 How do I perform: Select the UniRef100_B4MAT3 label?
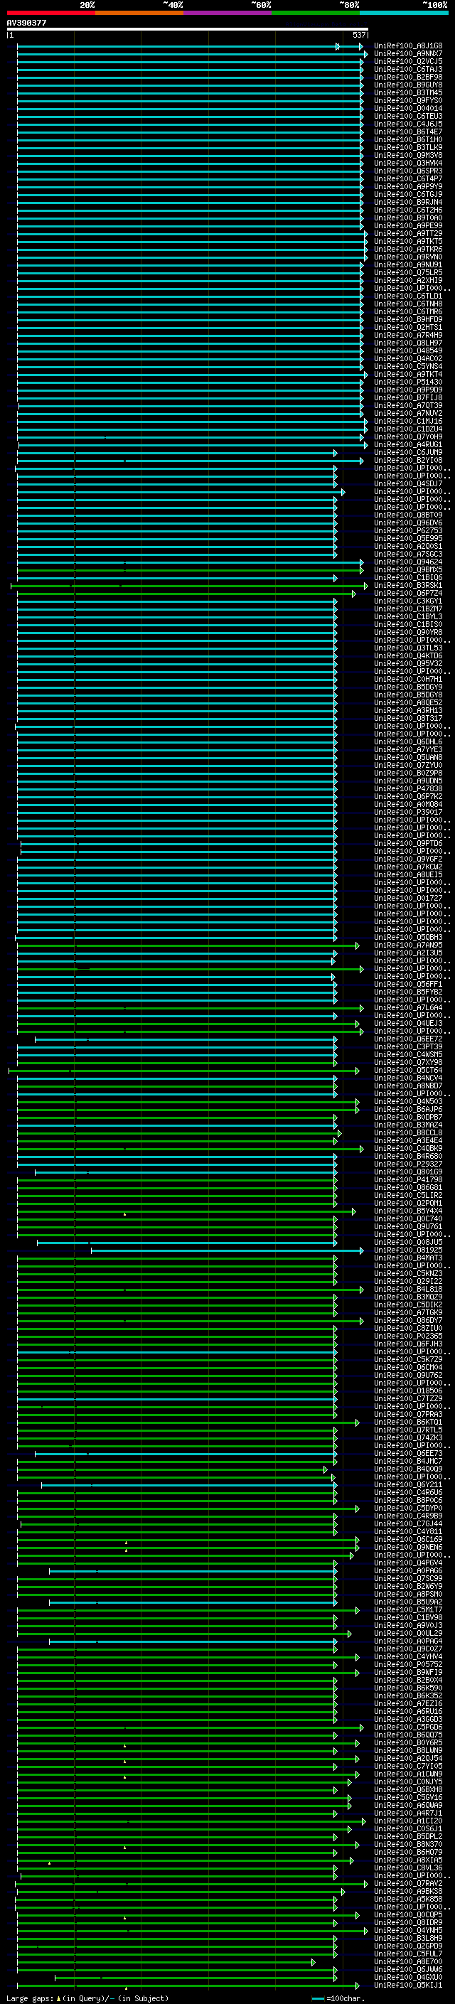pyautogui.click(x=408, y=1258)
